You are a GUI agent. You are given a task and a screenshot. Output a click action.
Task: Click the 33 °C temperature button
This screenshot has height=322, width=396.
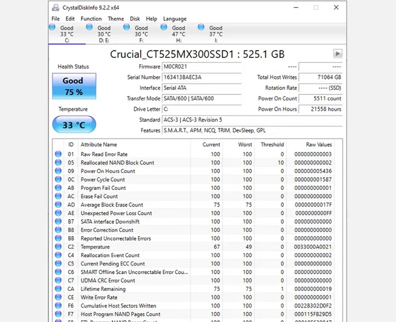click(x=74, y=125)
